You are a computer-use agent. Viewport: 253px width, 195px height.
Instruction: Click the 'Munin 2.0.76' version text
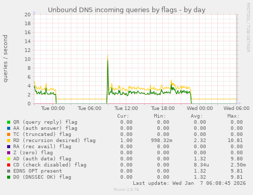pyautogui.click(x=126, y=189)
